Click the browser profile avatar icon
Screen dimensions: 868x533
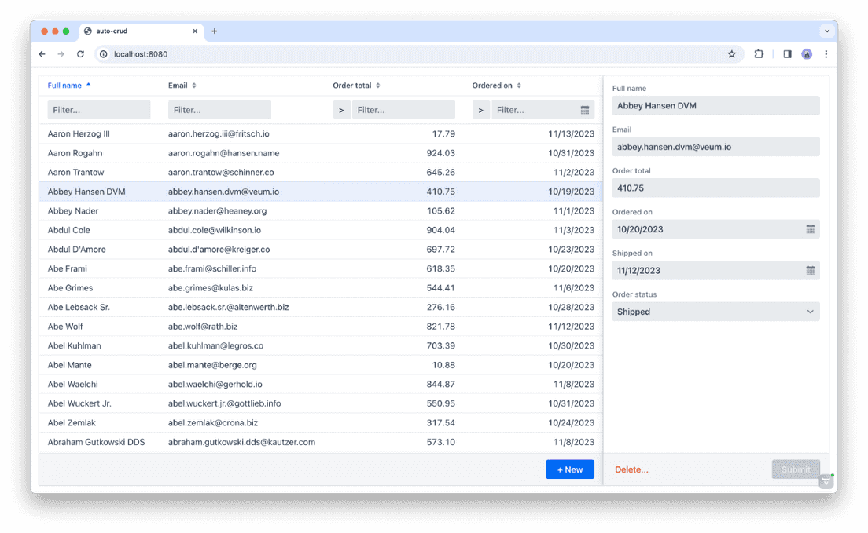(x=807, y=53)
